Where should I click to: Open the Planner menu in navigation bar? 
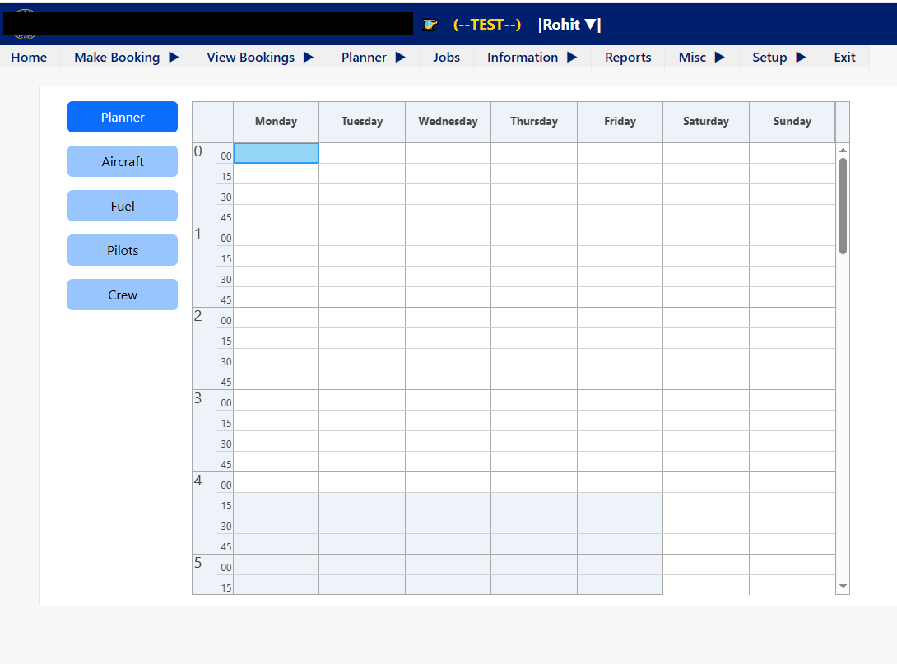tap(373, 58)
